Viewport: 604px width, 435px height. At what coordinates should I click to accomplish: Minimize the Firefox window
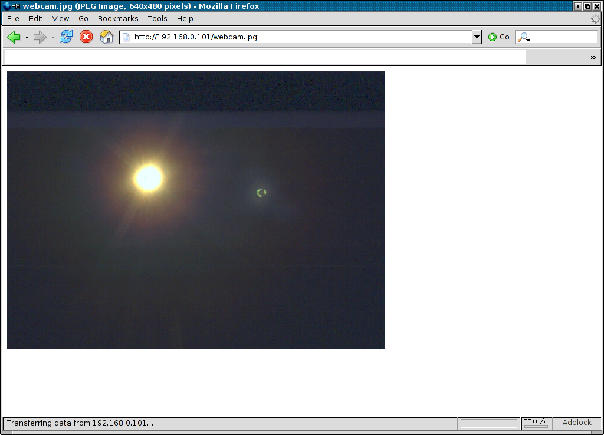pyautogui.click(x=578, y=6)
